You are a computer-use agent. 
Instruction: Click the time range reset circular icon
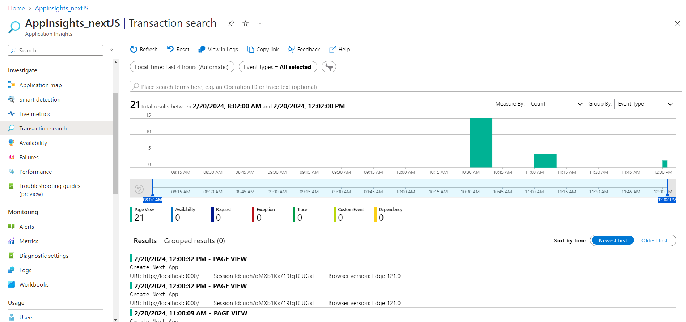pyautogui.click(x=139, y=189)
